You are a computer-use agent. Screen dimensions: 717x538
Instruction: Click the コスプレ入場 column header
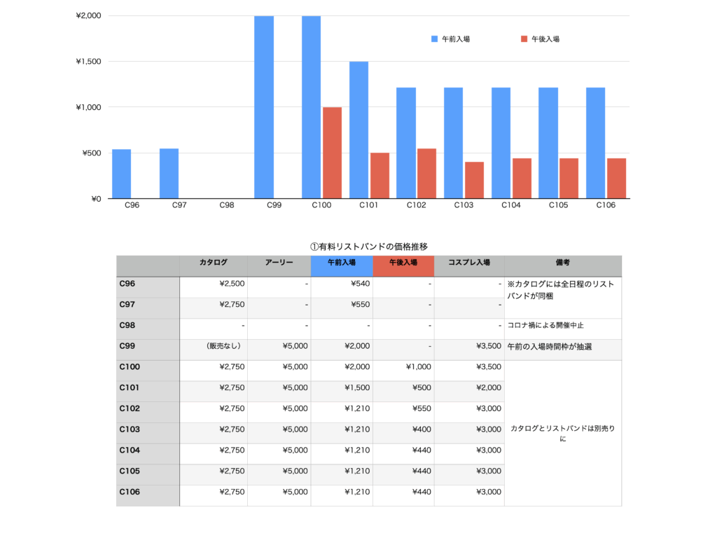pyautogui.click(x=468, y=263)
